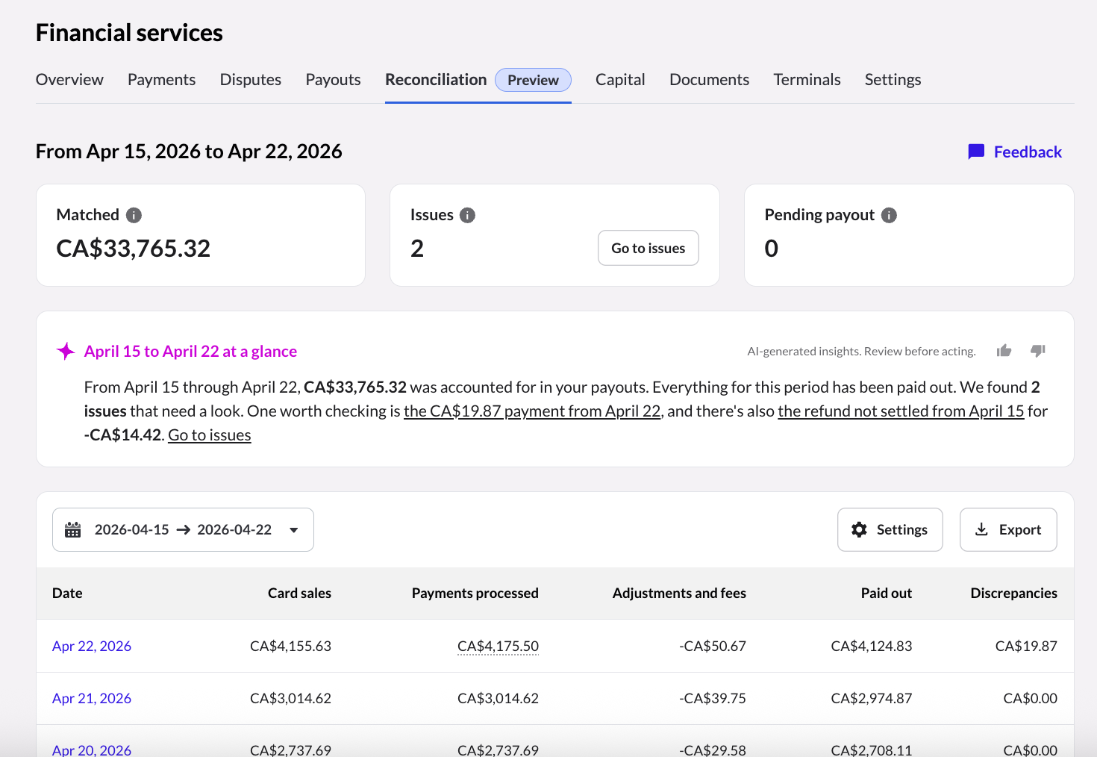
Task: Click the gear icon in the Settings button
Action: 860,530
